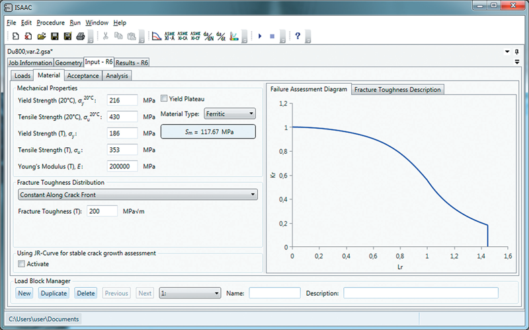Image resolution: width=529 pixels, height=330 pixels.
Task: Select the ASME XI-A procedure icon
Action: tap(170, 36)
